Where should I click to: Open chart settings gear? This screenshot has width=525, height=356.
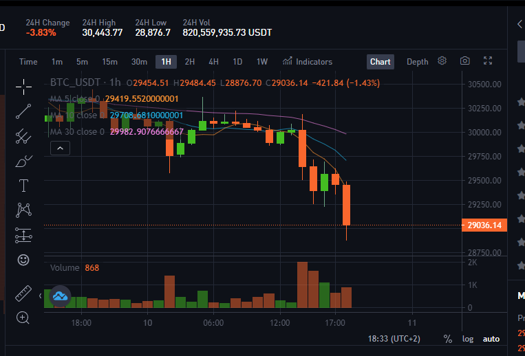click(x=442, y=61)
